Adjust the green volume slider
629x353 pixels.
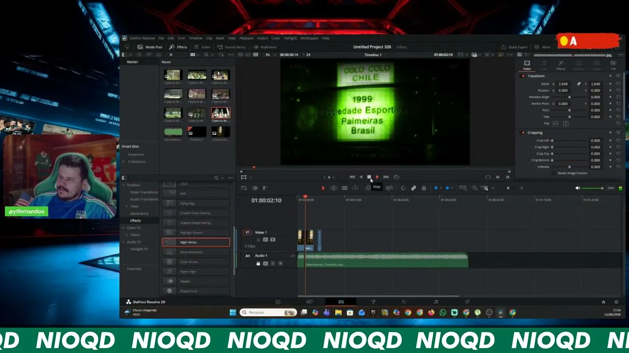tap(593, 188)
